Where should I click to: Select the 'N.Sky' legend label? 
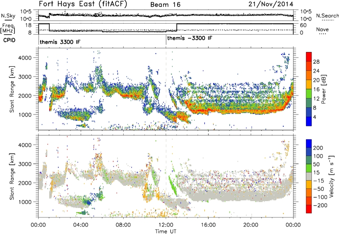[x=8, y=16]
